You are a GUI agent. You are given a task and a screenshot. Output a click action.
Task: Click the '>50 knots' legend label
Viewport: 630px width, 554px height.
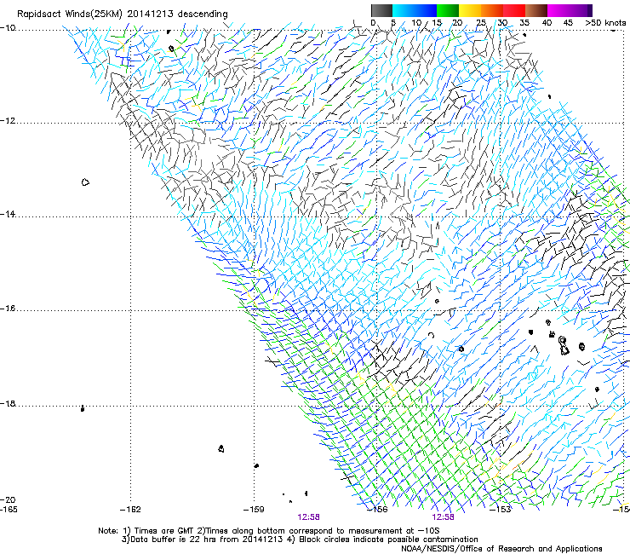[x=605, y=23]
